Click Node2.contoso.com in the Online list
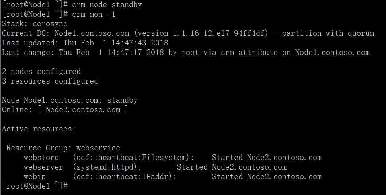Image resolution: width=386 pixels, height=195 pixels. tap(83, 110)
